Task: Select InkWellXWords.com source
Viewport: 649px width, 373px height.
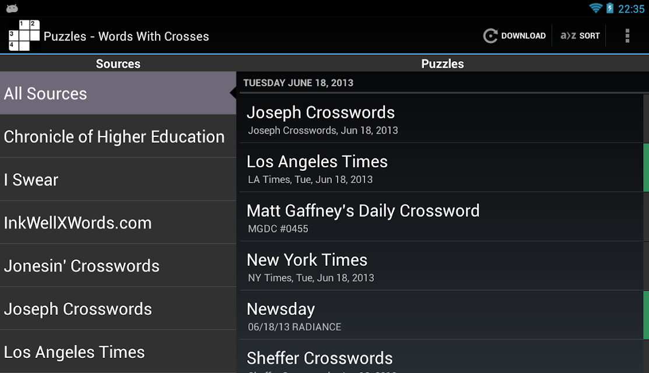Action: coord(118,223)
